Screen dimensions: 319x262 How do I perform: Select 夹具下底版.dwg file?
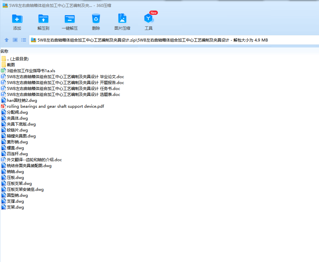[18, 124]
